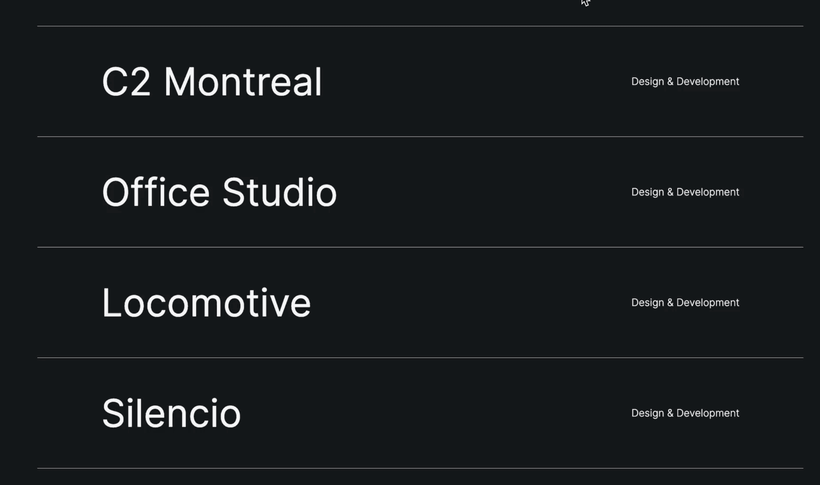
Task: Click Design & Development label beside Locomotive
Action: [x=685, y=303]
